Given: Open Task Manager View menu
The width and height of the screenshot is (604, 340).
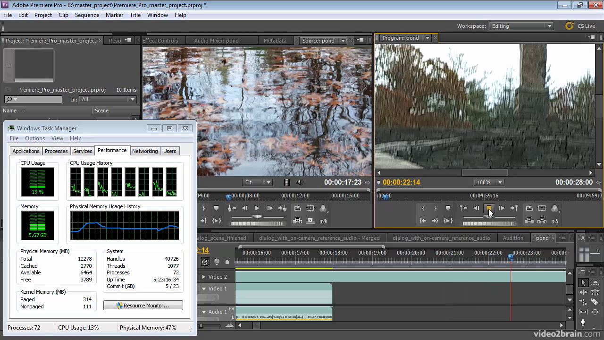Looking at the screenshot, I should [57, 138].
